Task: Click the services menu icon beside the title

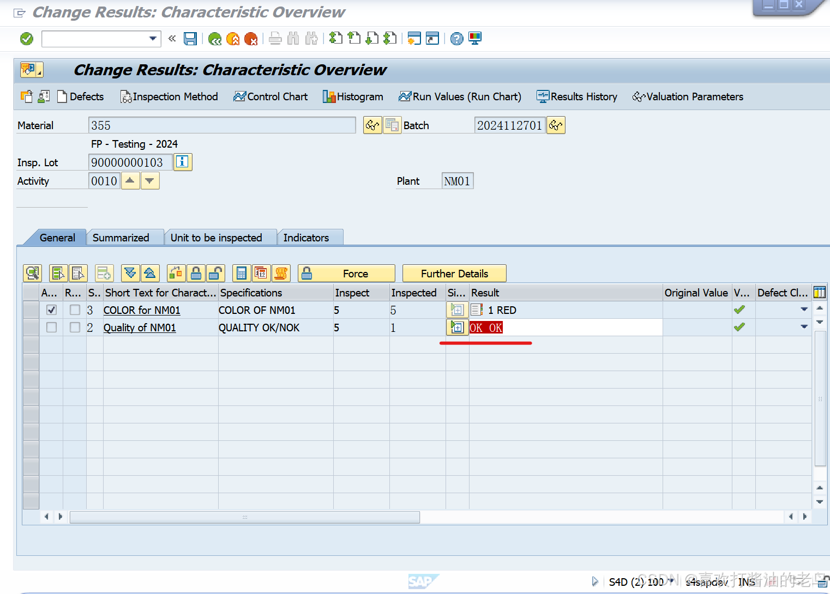Action: tap(31, 70)
